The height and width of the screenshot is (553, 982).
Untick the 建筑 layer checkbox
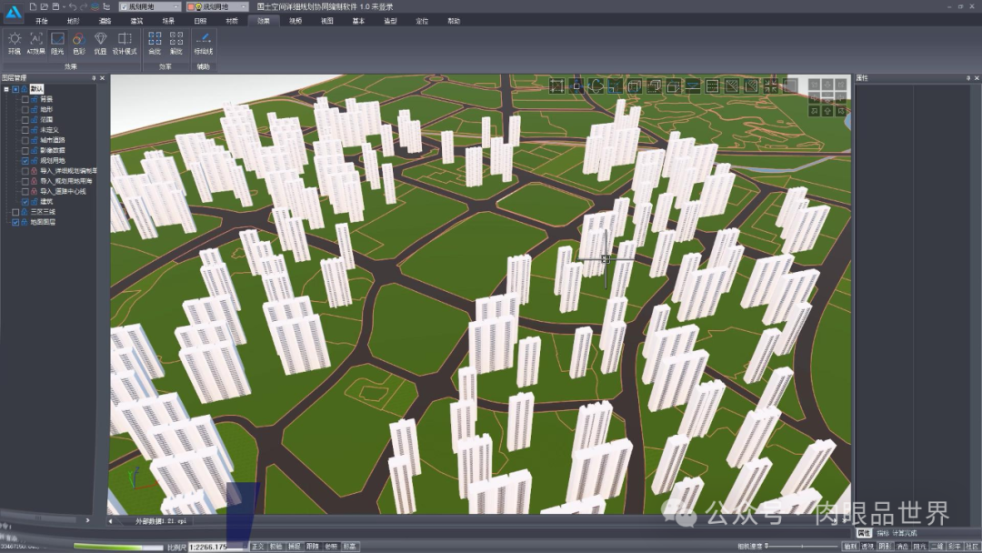pyautogui.click(x=25, y=202)
